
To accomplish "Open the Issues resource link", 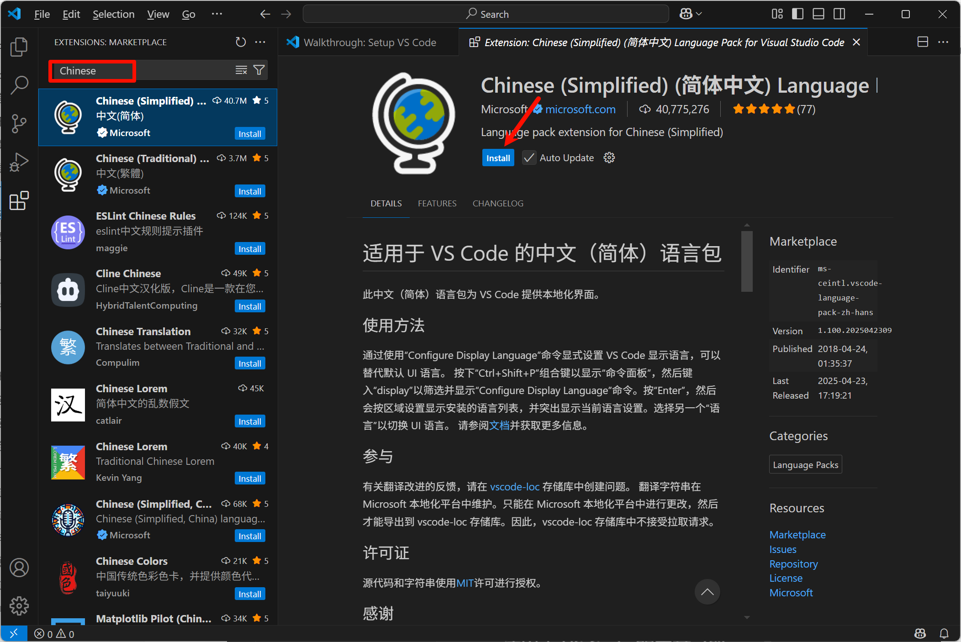I will [x=783, y=549].
